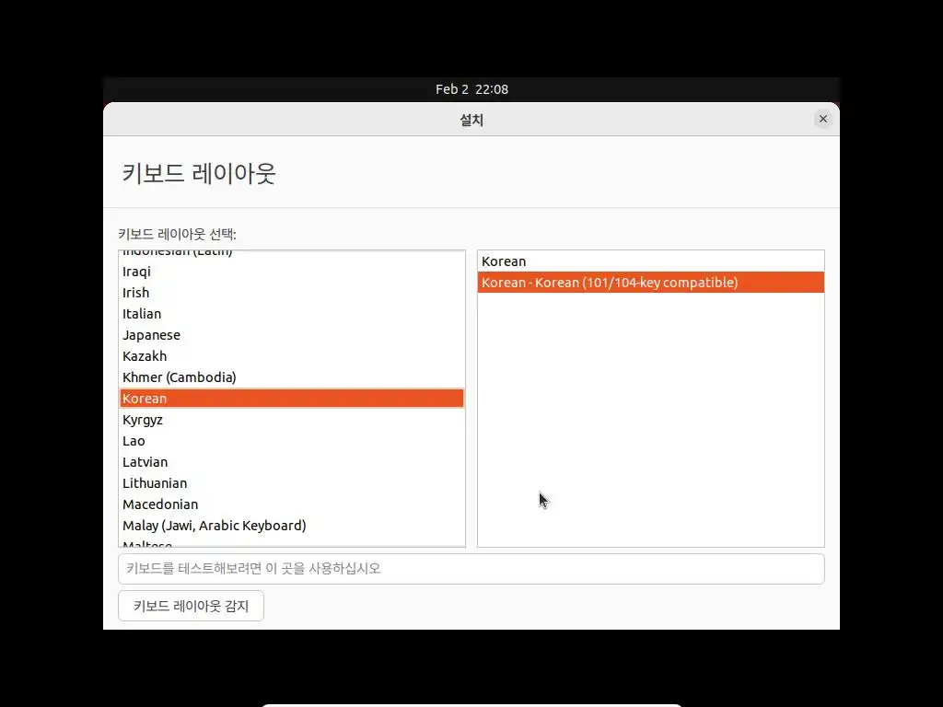Click the keyboard test input field
Viewport: 943px width, 707px height.
coord(471,569)
